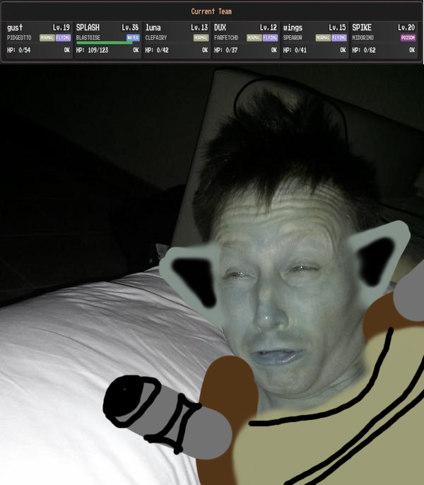Click the Lv.13 level on luna's card
The image size is (424, 485).
pos(199,28)
